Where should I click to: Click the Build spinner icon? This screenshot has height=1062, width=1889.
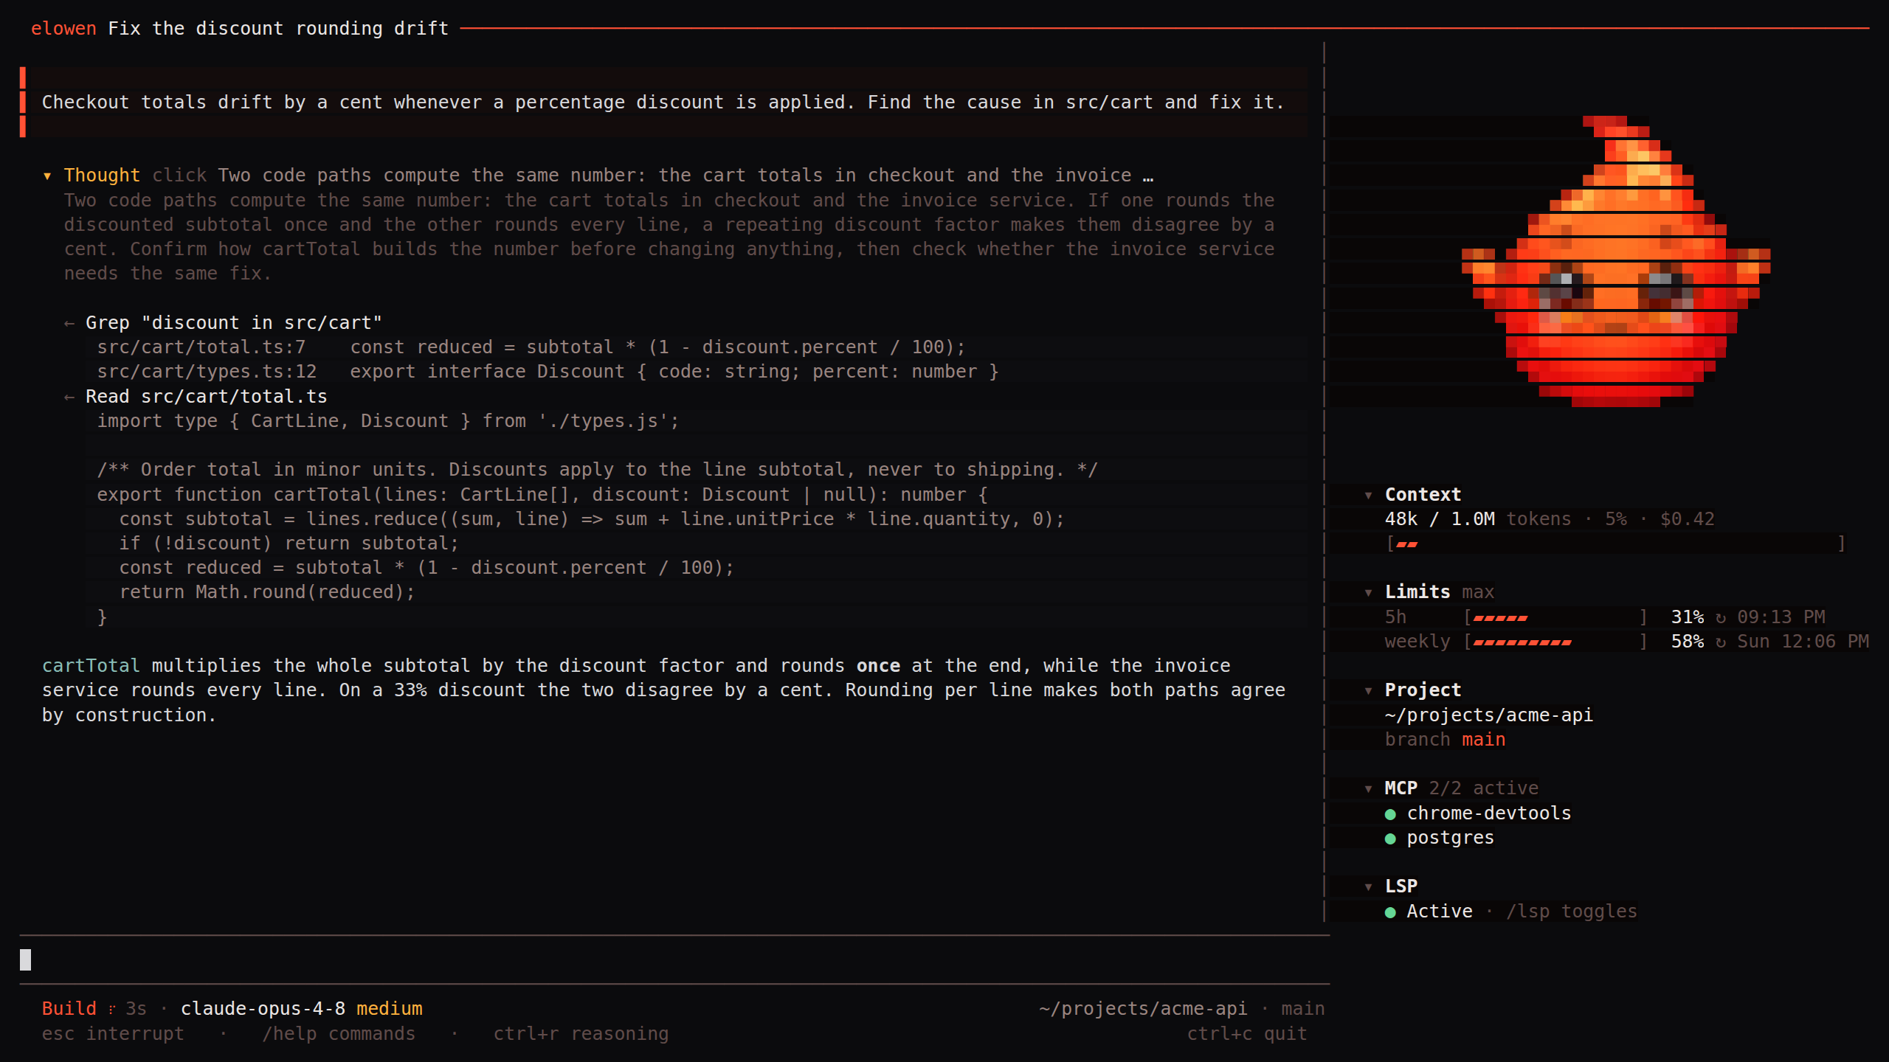click(x=112, y=1009)
